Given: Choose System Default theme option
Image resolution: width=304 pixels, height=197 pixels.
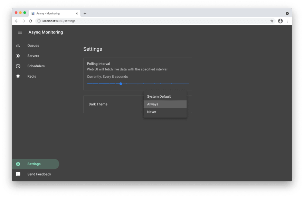Looking at the screenshot, I should [165, 97].
